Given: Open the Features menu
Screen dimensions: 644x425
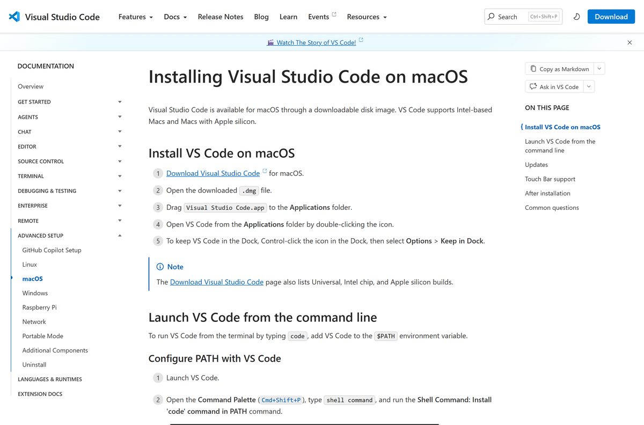Looking at the screenshot, I should 136,17.
